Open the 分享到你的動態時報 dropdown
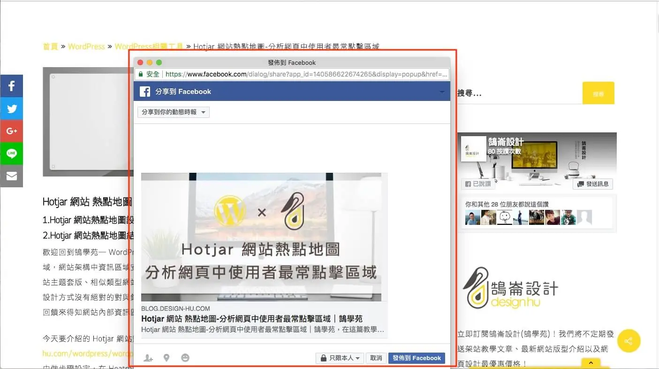 click(x=174, y=112)
